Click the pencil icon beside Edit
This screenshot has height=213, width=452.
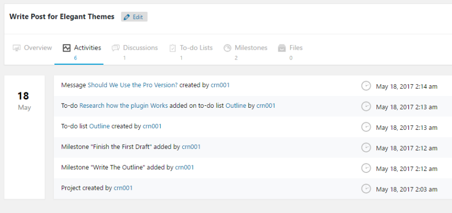pyautogui.click(x=127, y=17)
